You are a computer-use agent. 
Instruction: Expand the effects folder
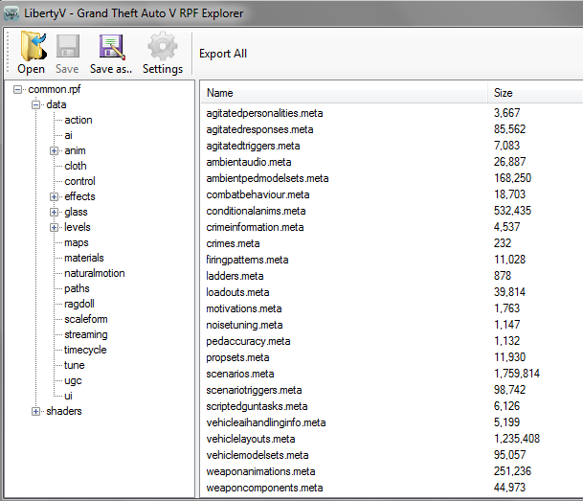coord(55,196)
